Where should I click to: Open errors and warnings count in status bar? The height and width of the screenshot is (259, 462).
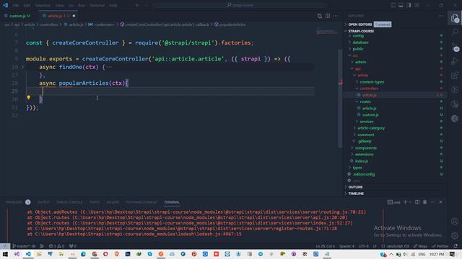pos(56,246)
